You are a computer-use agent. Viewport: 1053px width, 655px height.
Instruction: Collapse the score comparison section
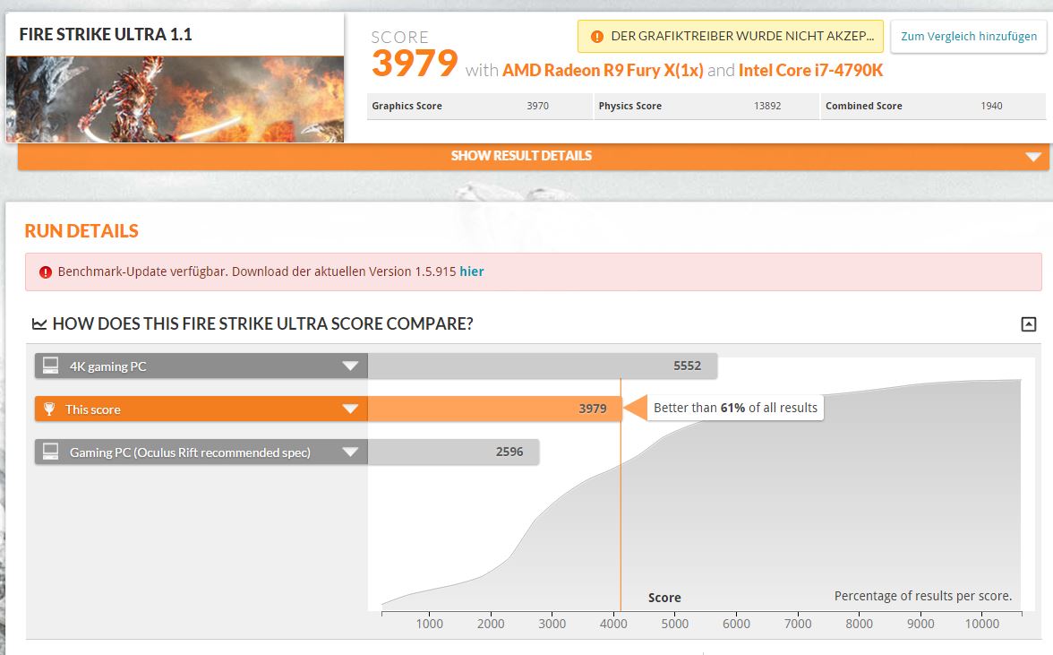click(x=1028, y=324)
